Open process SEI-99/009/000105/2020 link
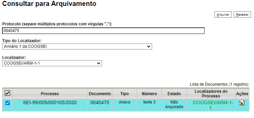The image size is (254, 118). point(50,102)
